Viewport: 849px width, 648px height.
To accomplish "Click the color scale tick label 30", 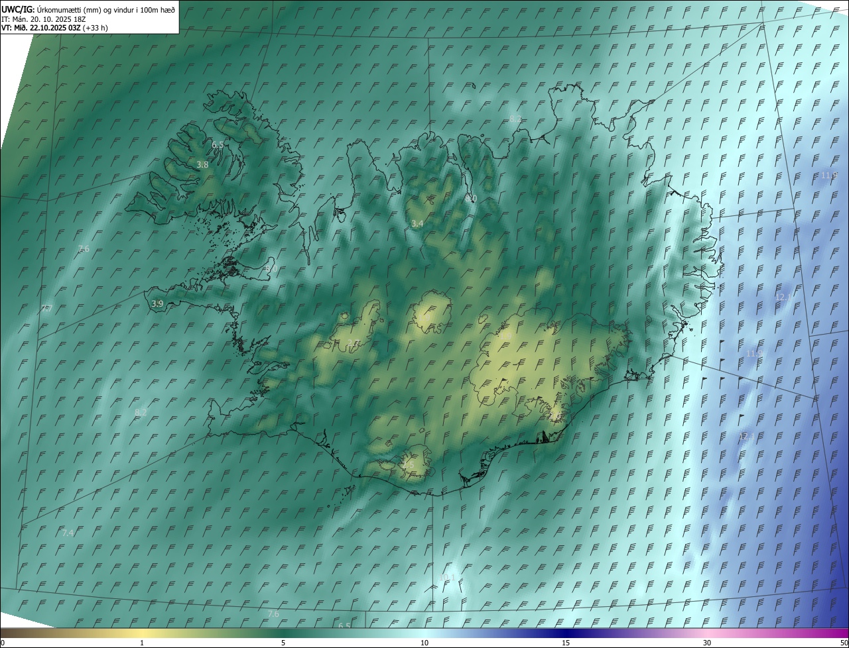I will (707, 643).
